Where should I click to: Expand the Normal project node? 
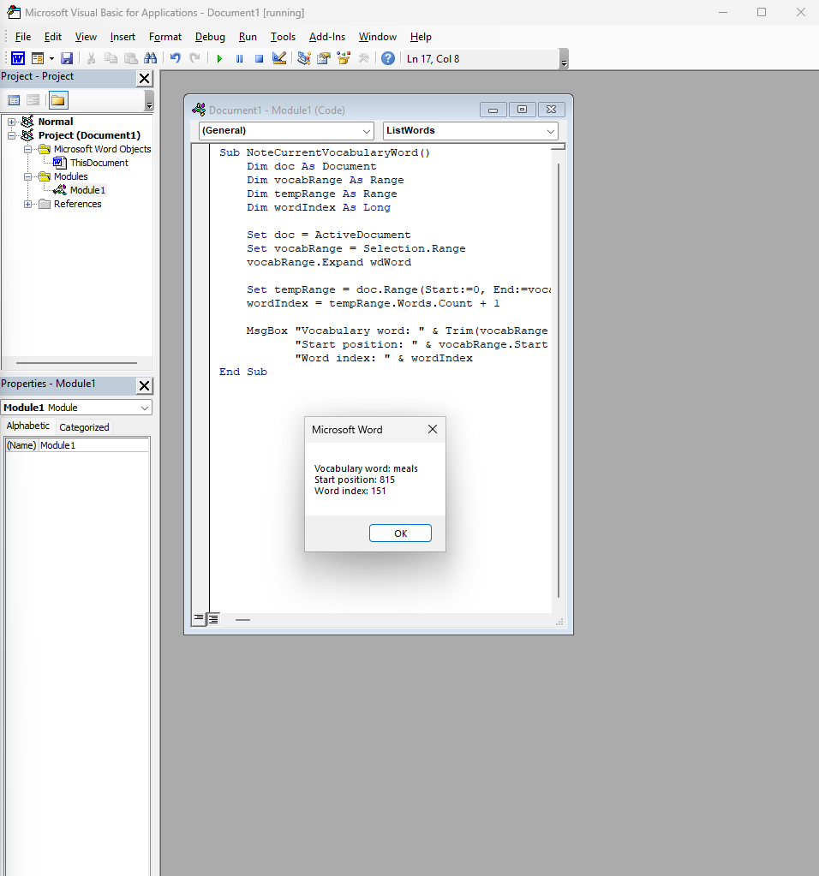[x=11, y=122]
